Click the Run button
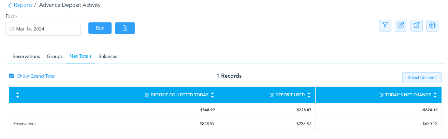 pos(100,28)
